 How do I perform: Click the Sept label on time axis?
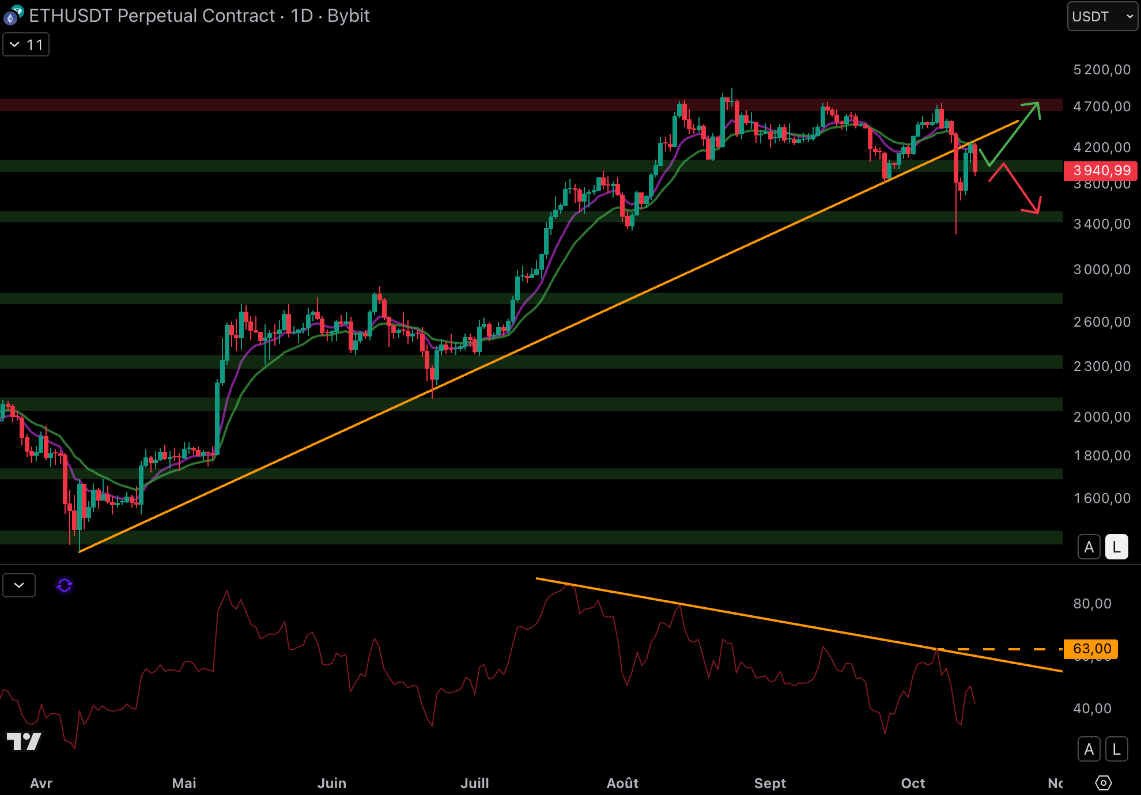click(x=770, y=783)
